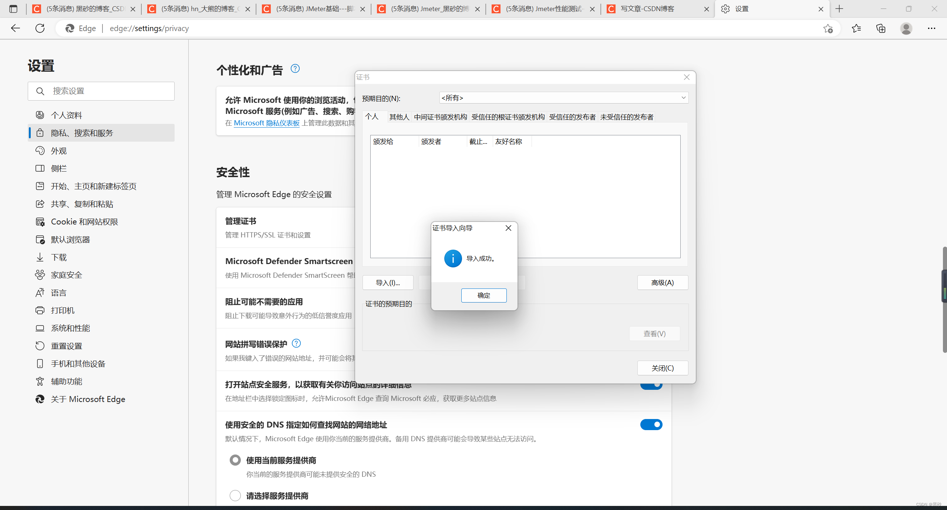Open the Favorites star icon
The height and width of the screenshot is (510, 947).
coord(856,28)
